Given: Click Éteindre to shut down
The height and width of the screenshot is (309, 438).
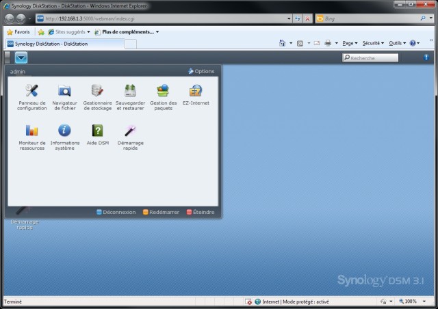Looking at the screenshot, I should coord(200,212).
